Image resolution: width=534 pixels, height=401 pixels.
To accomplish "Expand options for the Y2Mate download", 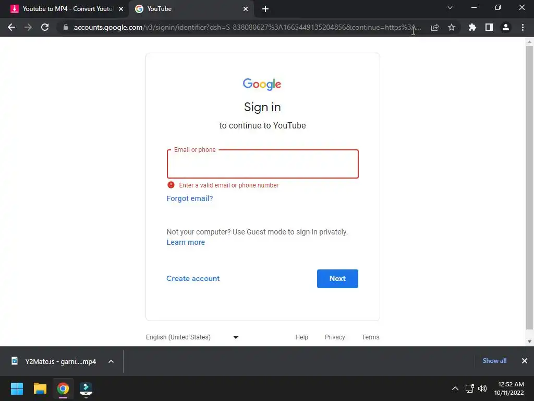I will (x=111, y=361).
